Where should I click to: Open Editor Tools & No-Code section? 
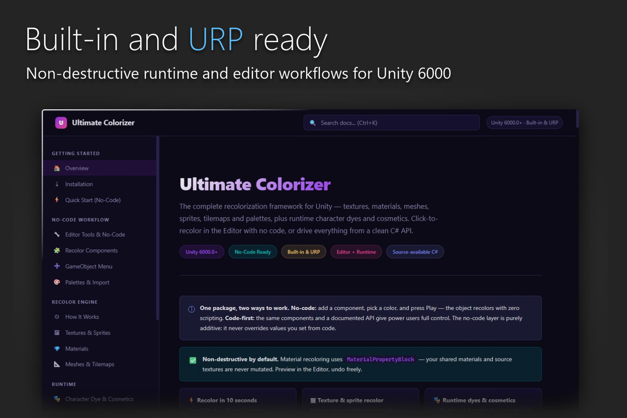(99, 235)
